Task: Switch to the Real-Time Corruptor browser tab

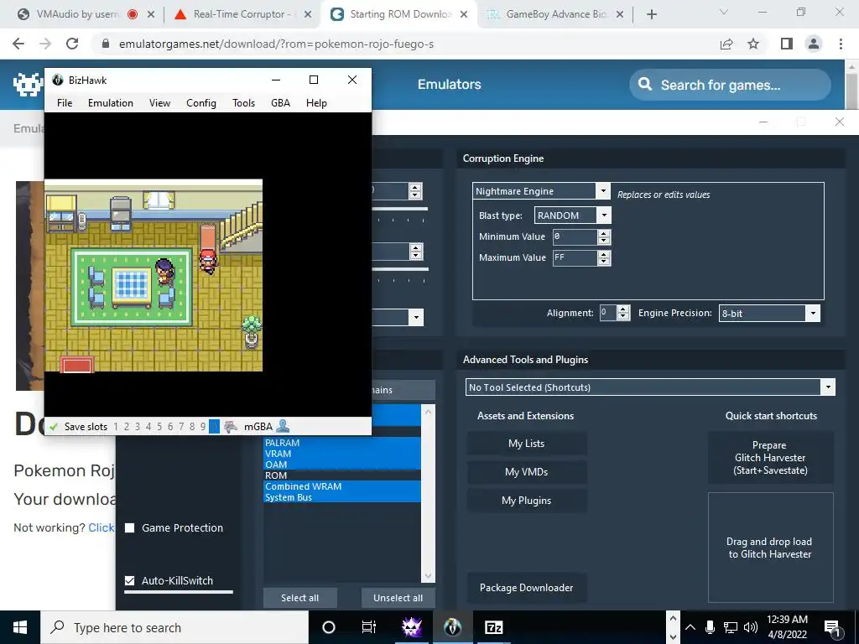Action: point(239,14)
